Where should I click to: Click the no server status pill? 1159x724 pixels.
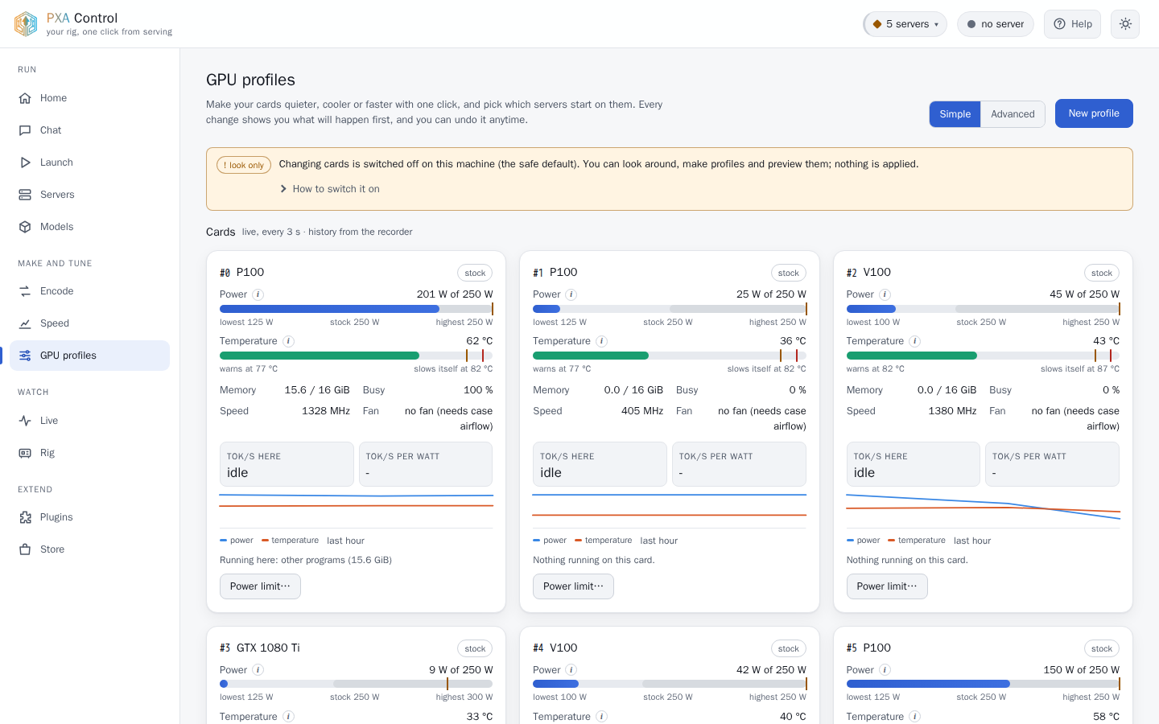(996, 24)
